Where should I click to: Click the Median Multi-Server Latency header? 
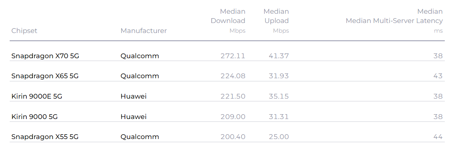click(x=394, y=21)
